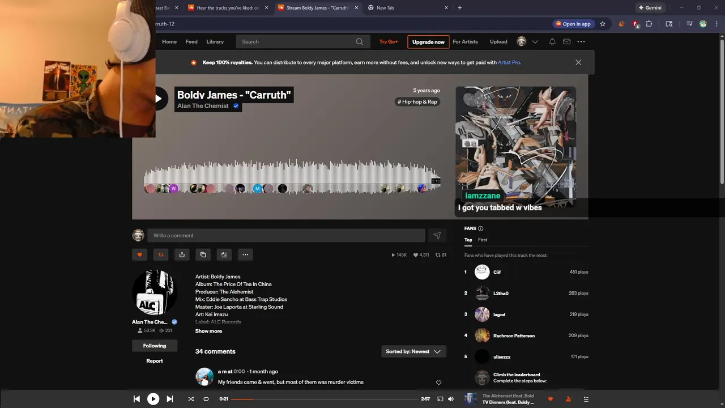Add track to next up queue icon
Image resolution: width=725 pixels, height=408 pixels.
tap(224, 254)
